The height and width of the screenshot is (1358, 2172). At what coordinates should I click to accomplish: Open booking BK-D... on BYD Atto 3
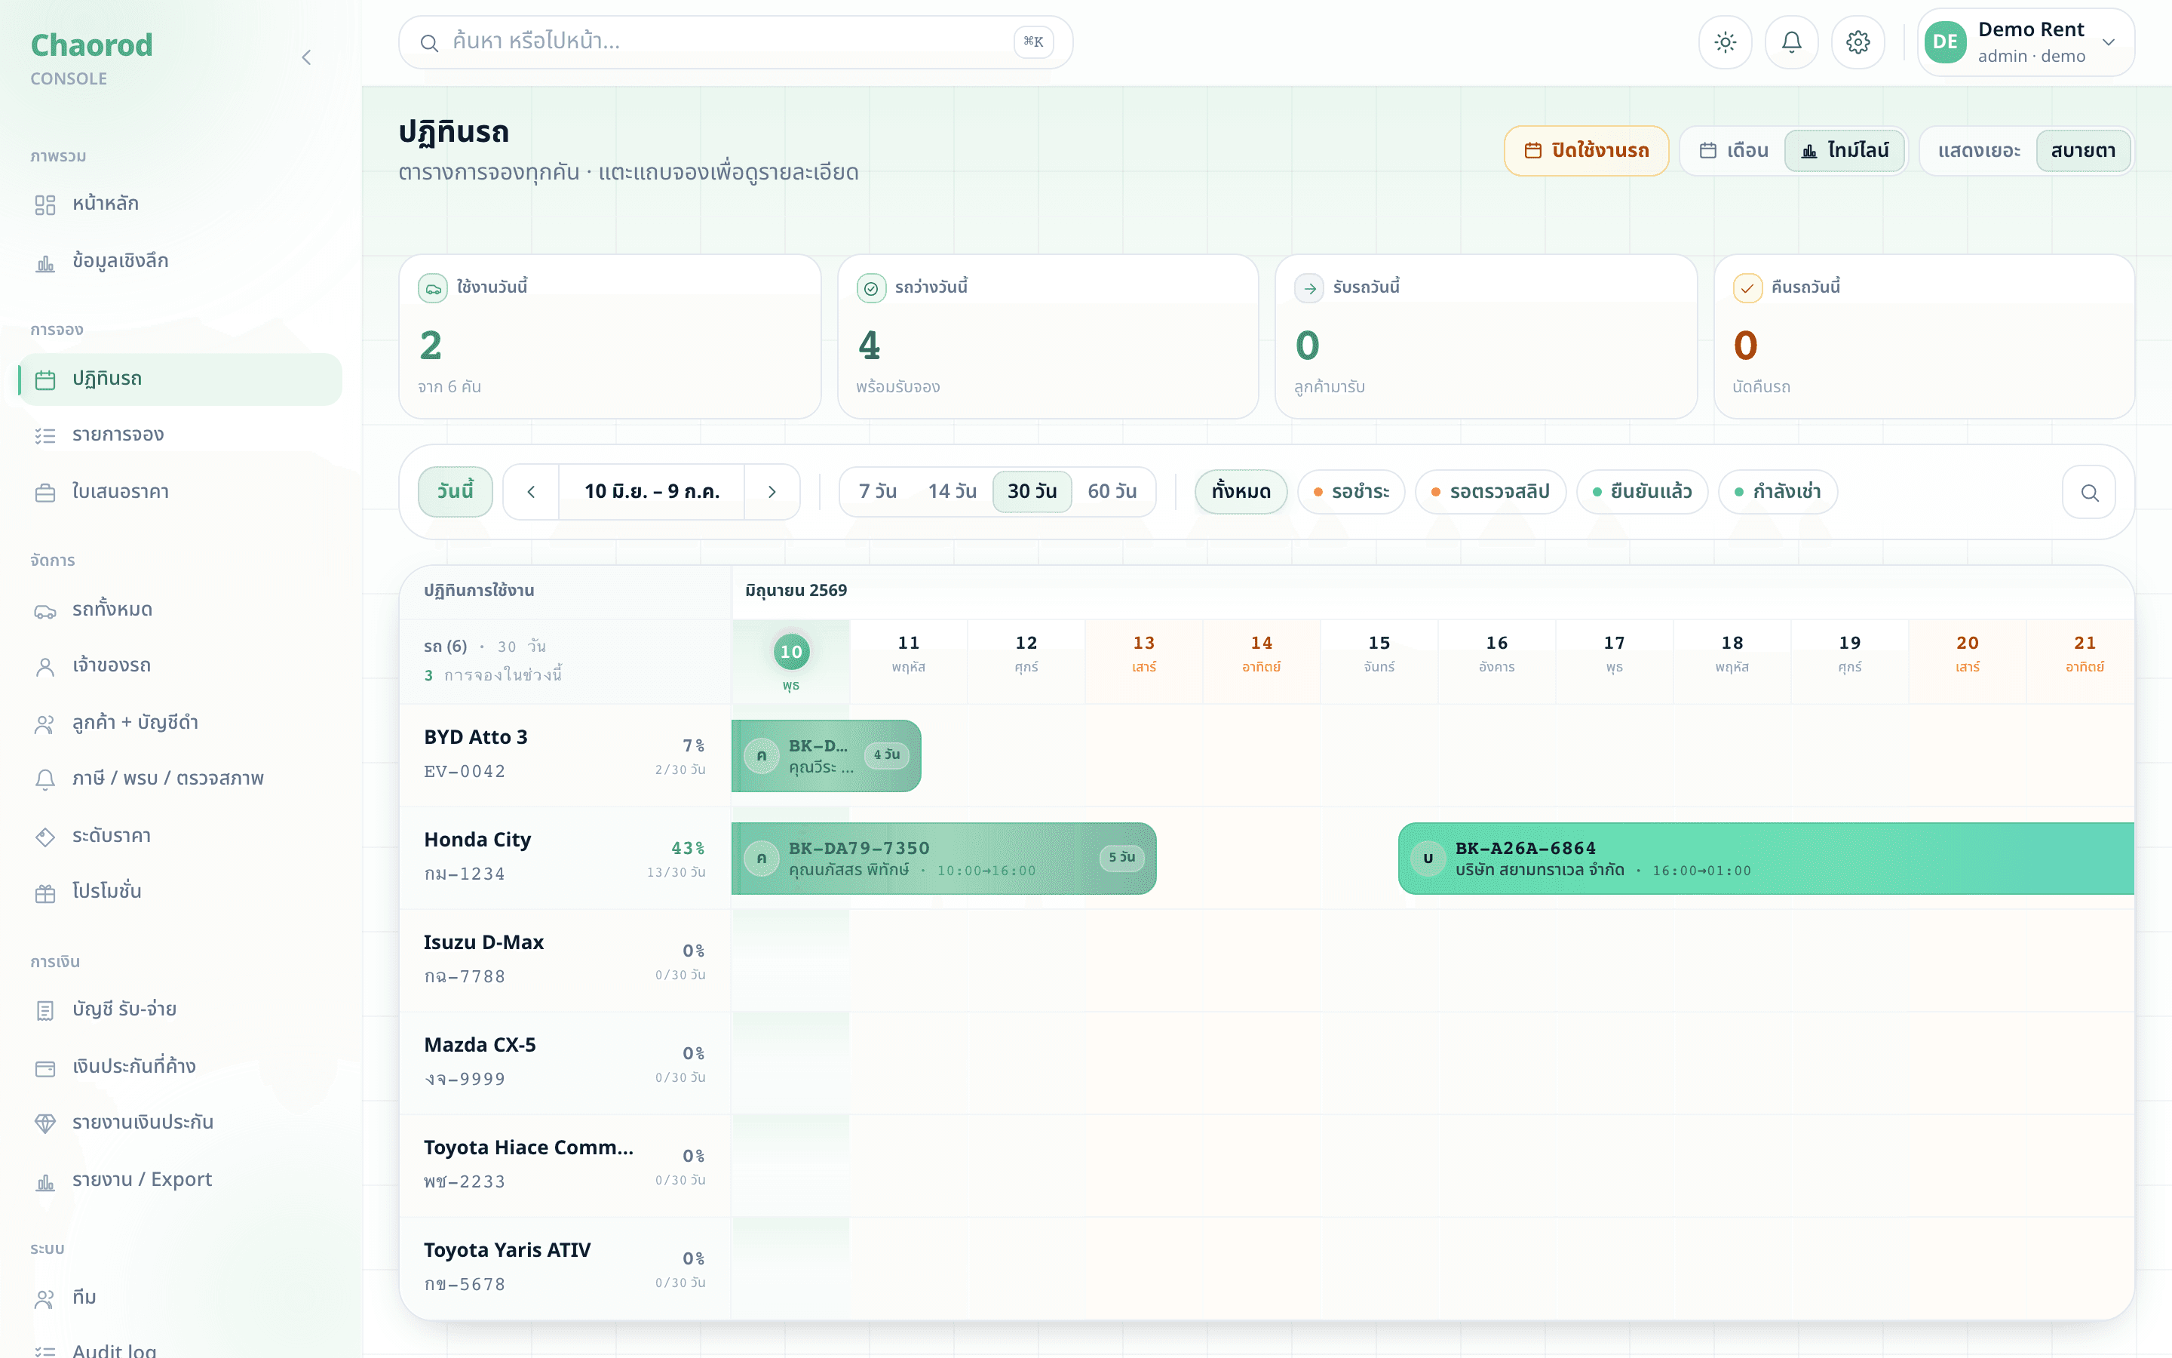click(827, 756)
